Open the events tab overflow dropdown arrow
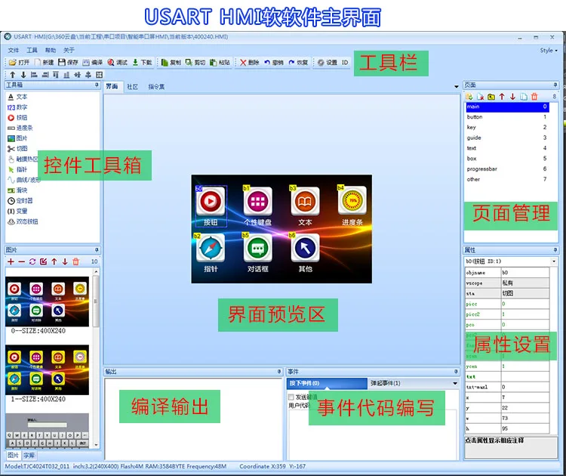Screen dimensions: 566x476 [x=454, y=383]
